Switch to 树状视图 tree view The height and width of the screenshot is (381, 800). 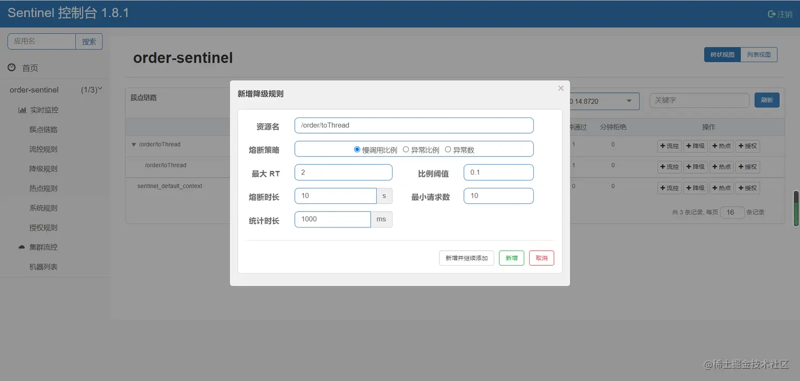tap(722, 55)
